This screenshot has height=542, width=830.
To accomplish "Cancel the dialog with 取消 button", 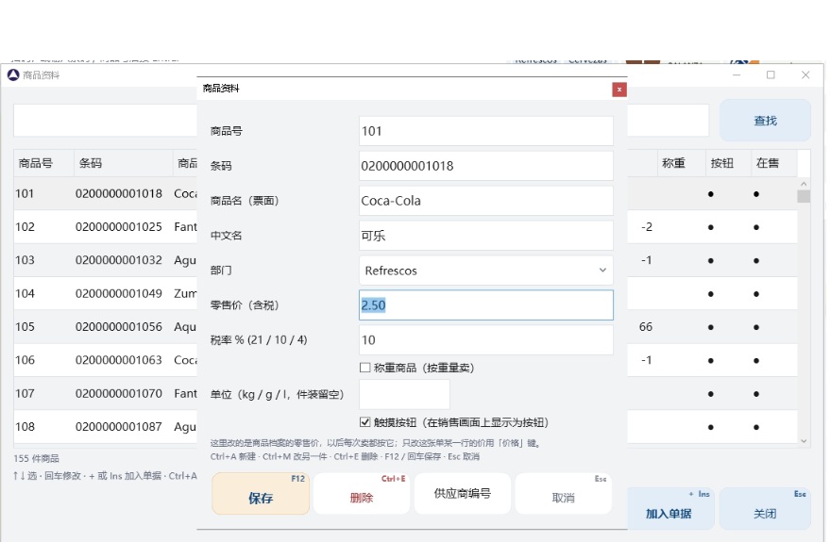I will [x=563, y=493].
